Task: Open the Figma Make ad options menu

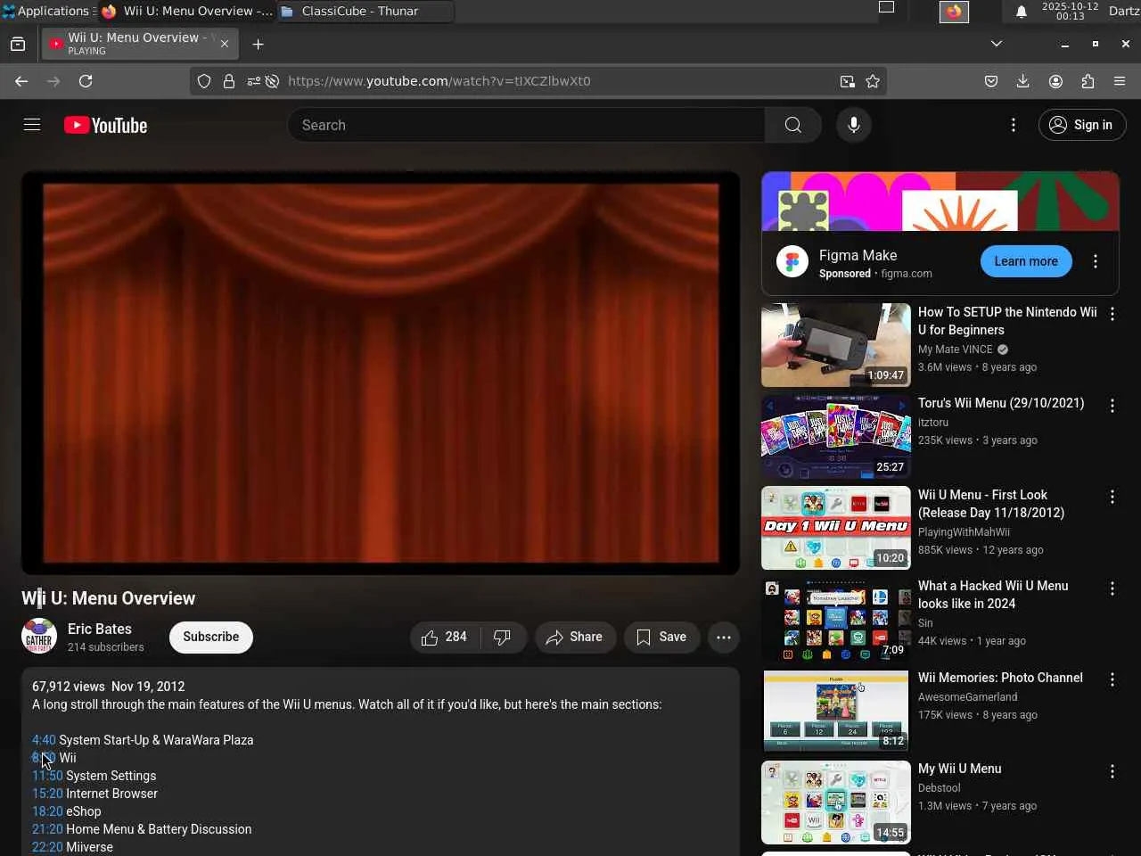Action: pyautogui.click(x=1096, y=261)
